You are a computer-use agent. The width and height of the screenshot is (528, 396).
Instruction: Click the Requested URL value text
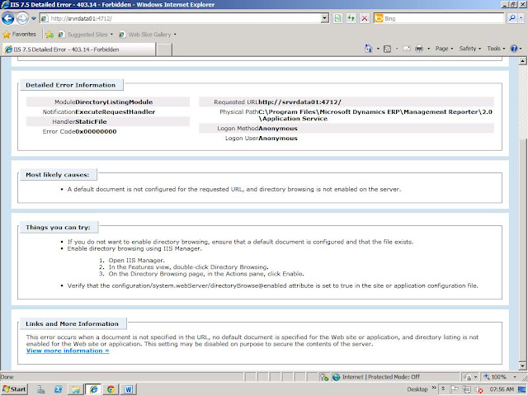tap(299, 101)
